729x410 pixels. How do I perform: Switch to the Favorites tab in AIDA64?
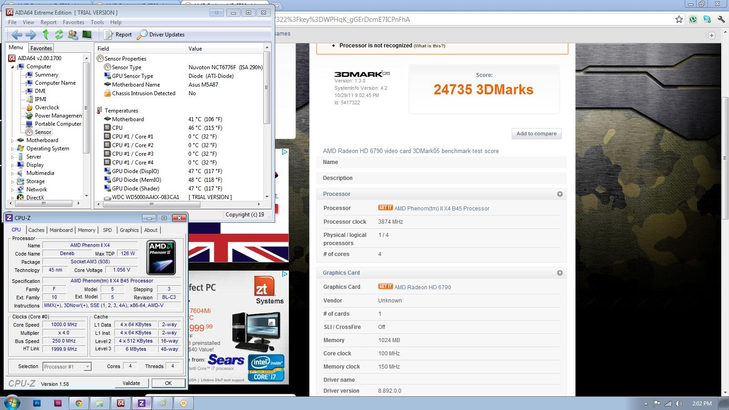pyautogui.click(x=41, y=48)
